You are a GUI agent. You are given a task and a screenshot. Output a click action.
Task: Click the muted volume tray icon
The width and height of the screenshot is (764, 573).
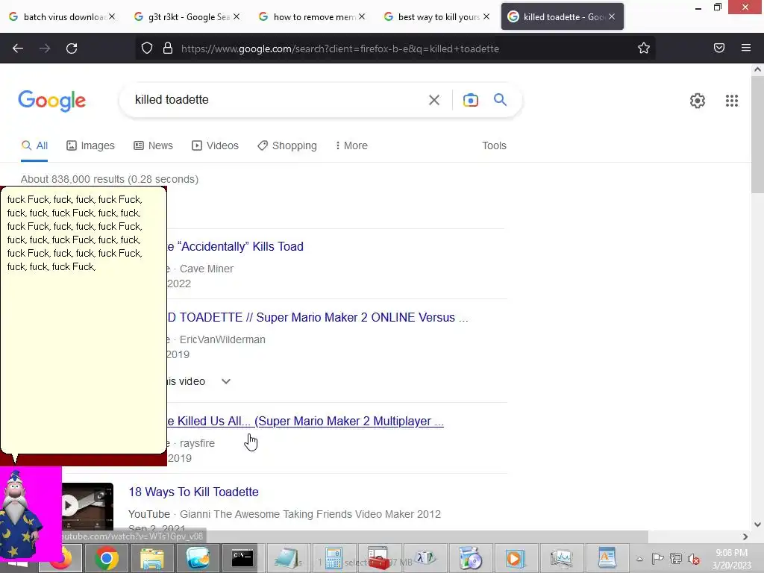tap(694, 558)
